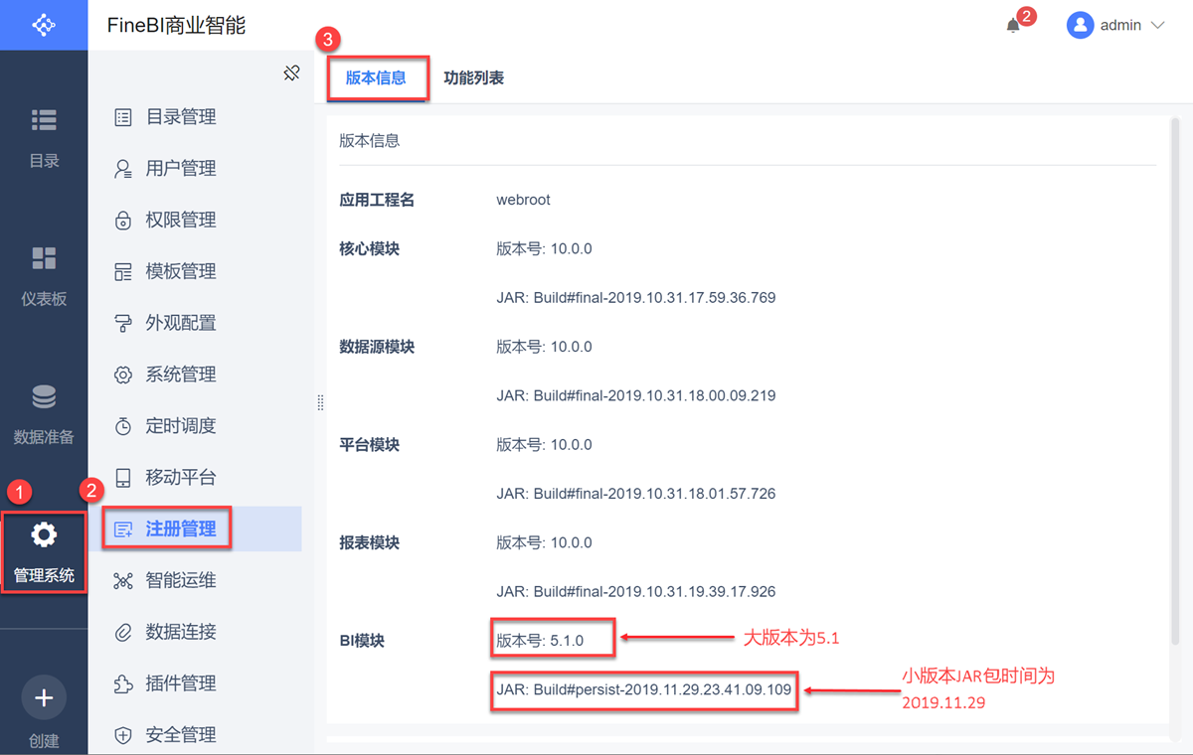Select the 版本号: 5.1.0 text
Screen dimensions: 1193x755
pyautogui.click(x=541, y=641)
